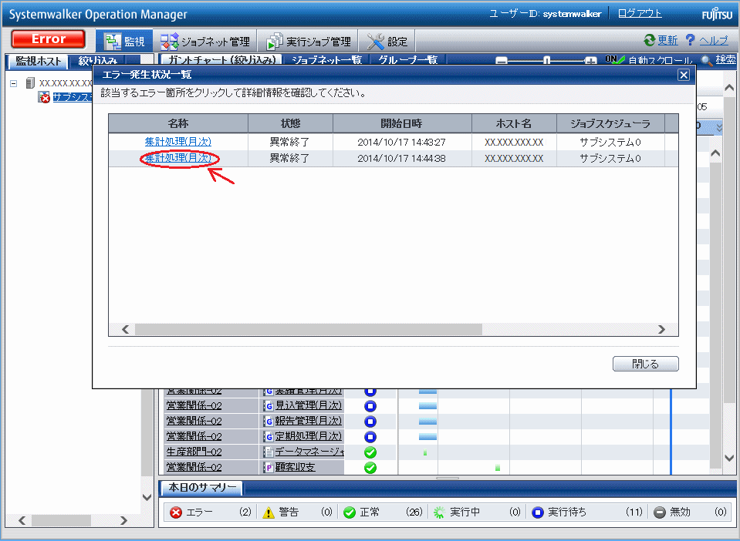Open the 実行ジョブ管理 tab
The width and height of the screenshot is (740, 541).
click(x=309, y=42)
